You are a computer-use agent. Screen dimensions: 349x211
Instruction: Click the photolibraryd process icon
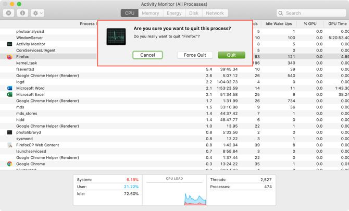point(9,132)
